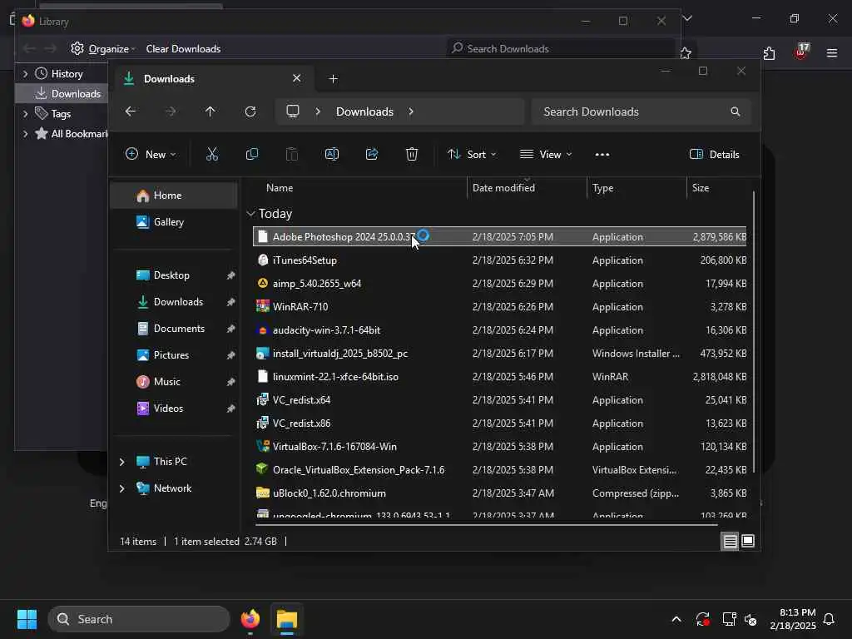Open Organize menu in Library window
The image size is (852, 639).
pos(102,49)
